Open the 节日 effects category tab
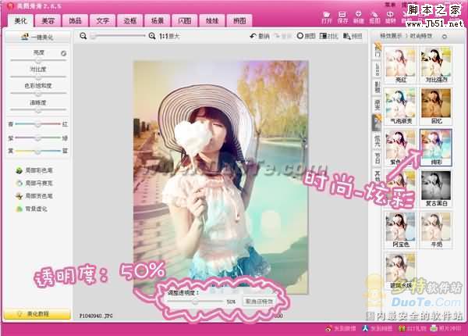The height and width of the screenshot is (336, 468). [x=378, y=159]
